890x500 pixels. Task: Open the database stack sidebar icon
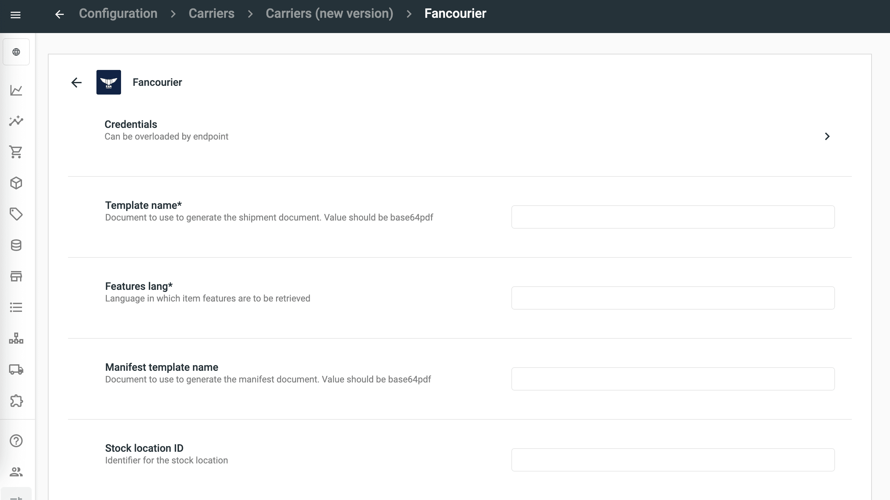[16, 245]
